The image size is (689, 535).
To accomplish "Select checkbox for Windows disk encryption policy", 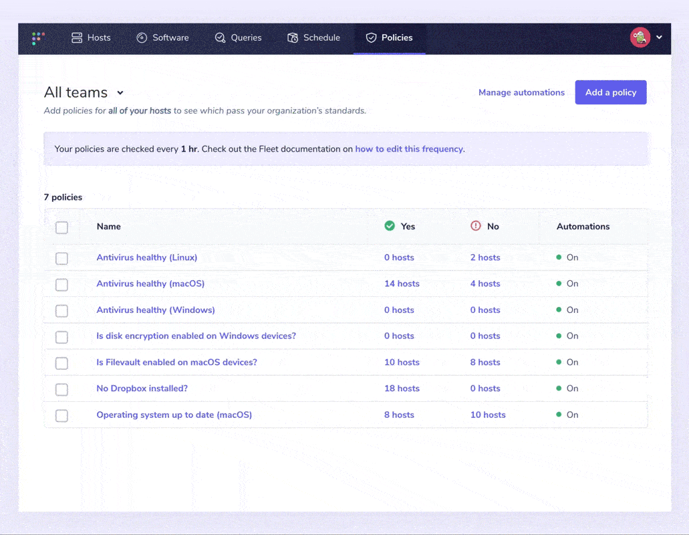I will 61,337.
